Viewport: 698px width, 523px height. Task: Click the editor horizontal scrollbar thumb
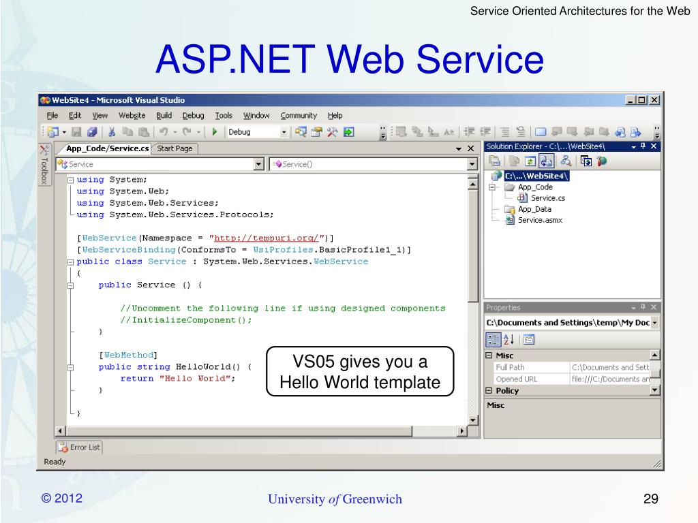239,431
